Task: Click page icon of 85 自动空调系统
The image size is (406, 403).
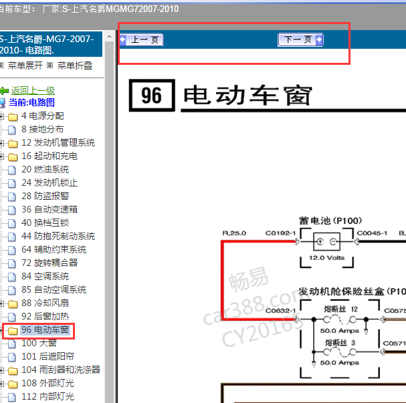Action: [12, 290]
